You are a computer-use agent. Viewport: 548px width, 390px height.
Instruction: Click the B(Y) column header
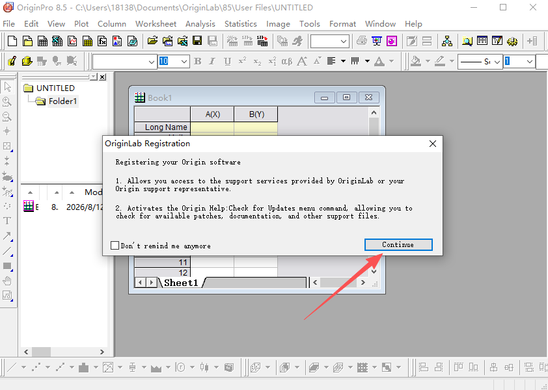tap(256, 114)
